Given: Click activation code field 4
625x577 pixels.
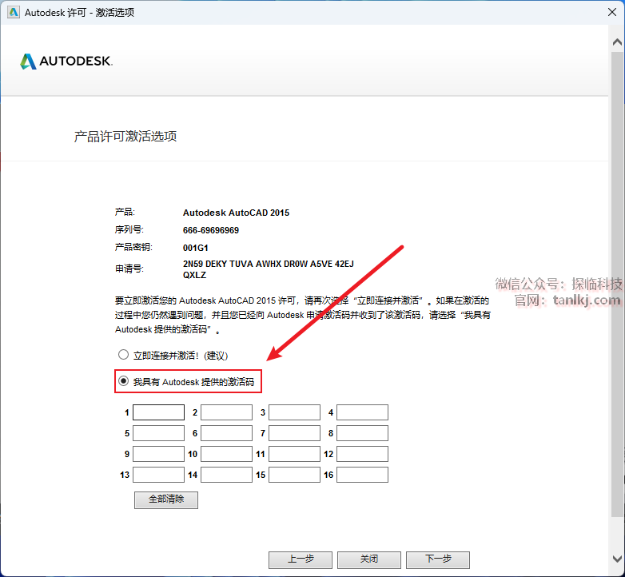Looking at the screenshot, I should tap(362, 412).
